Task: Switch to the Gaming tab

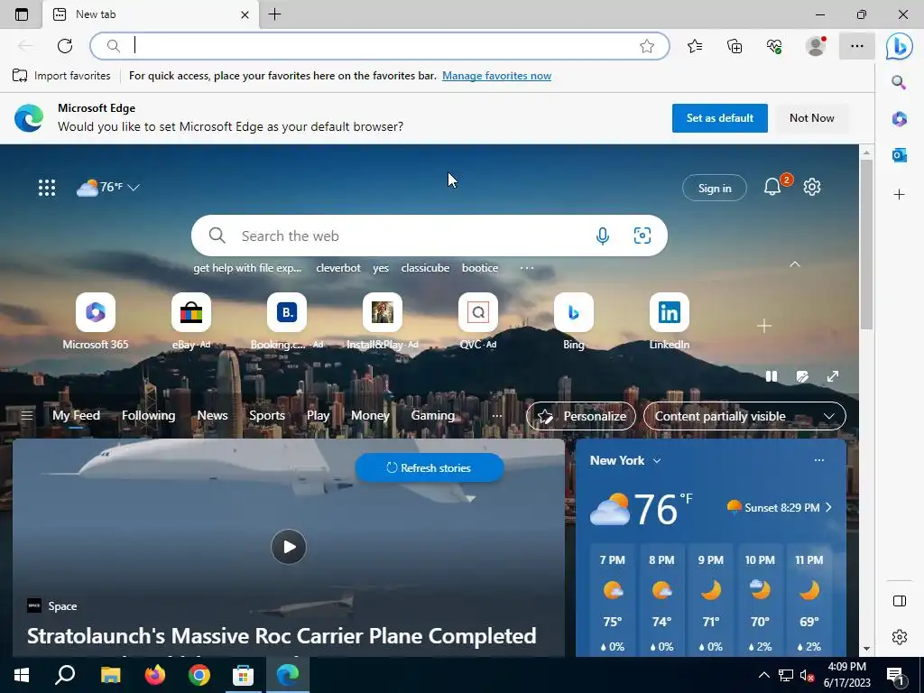Action: [x=432, y=415]
